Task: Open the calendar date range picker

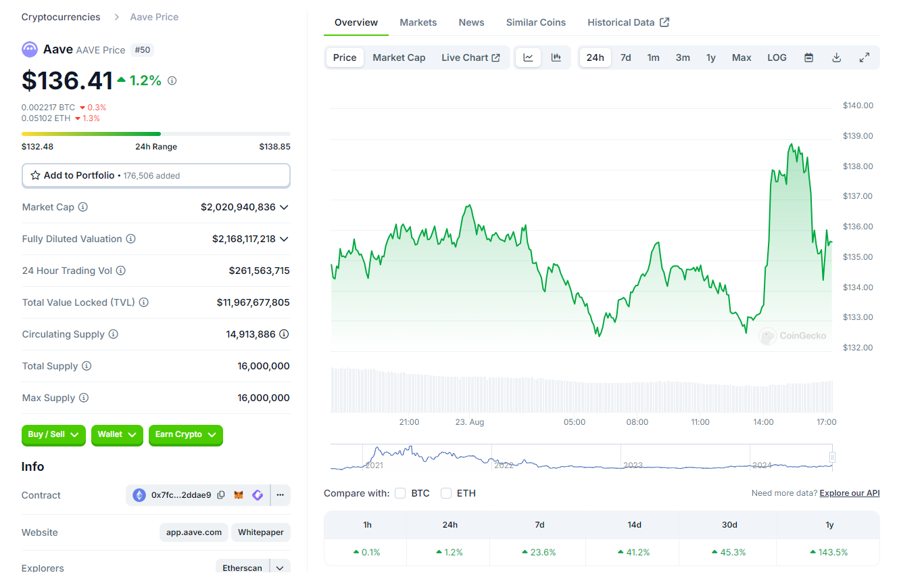Action: pos(808,57)
